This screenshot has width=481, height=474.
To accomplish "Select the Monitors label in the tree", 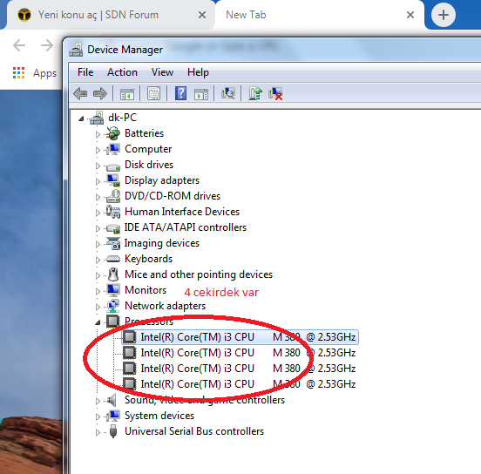I will [146, 290].
